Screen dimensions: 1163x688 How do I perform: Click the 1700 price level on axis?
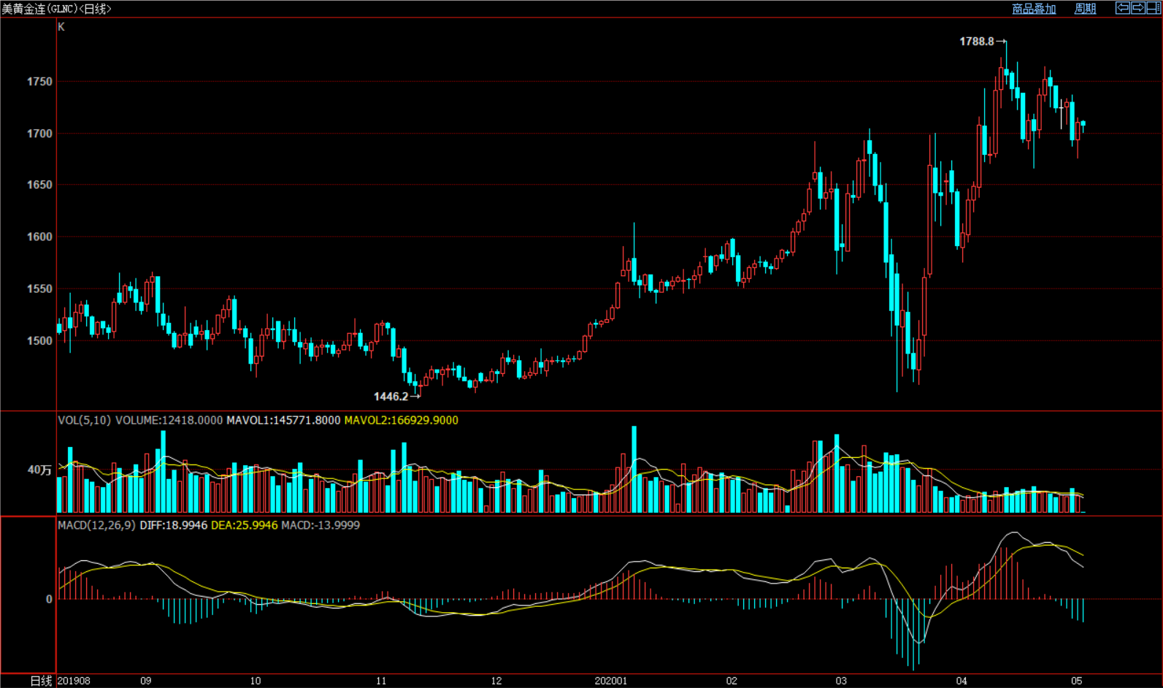click(39, 134)
